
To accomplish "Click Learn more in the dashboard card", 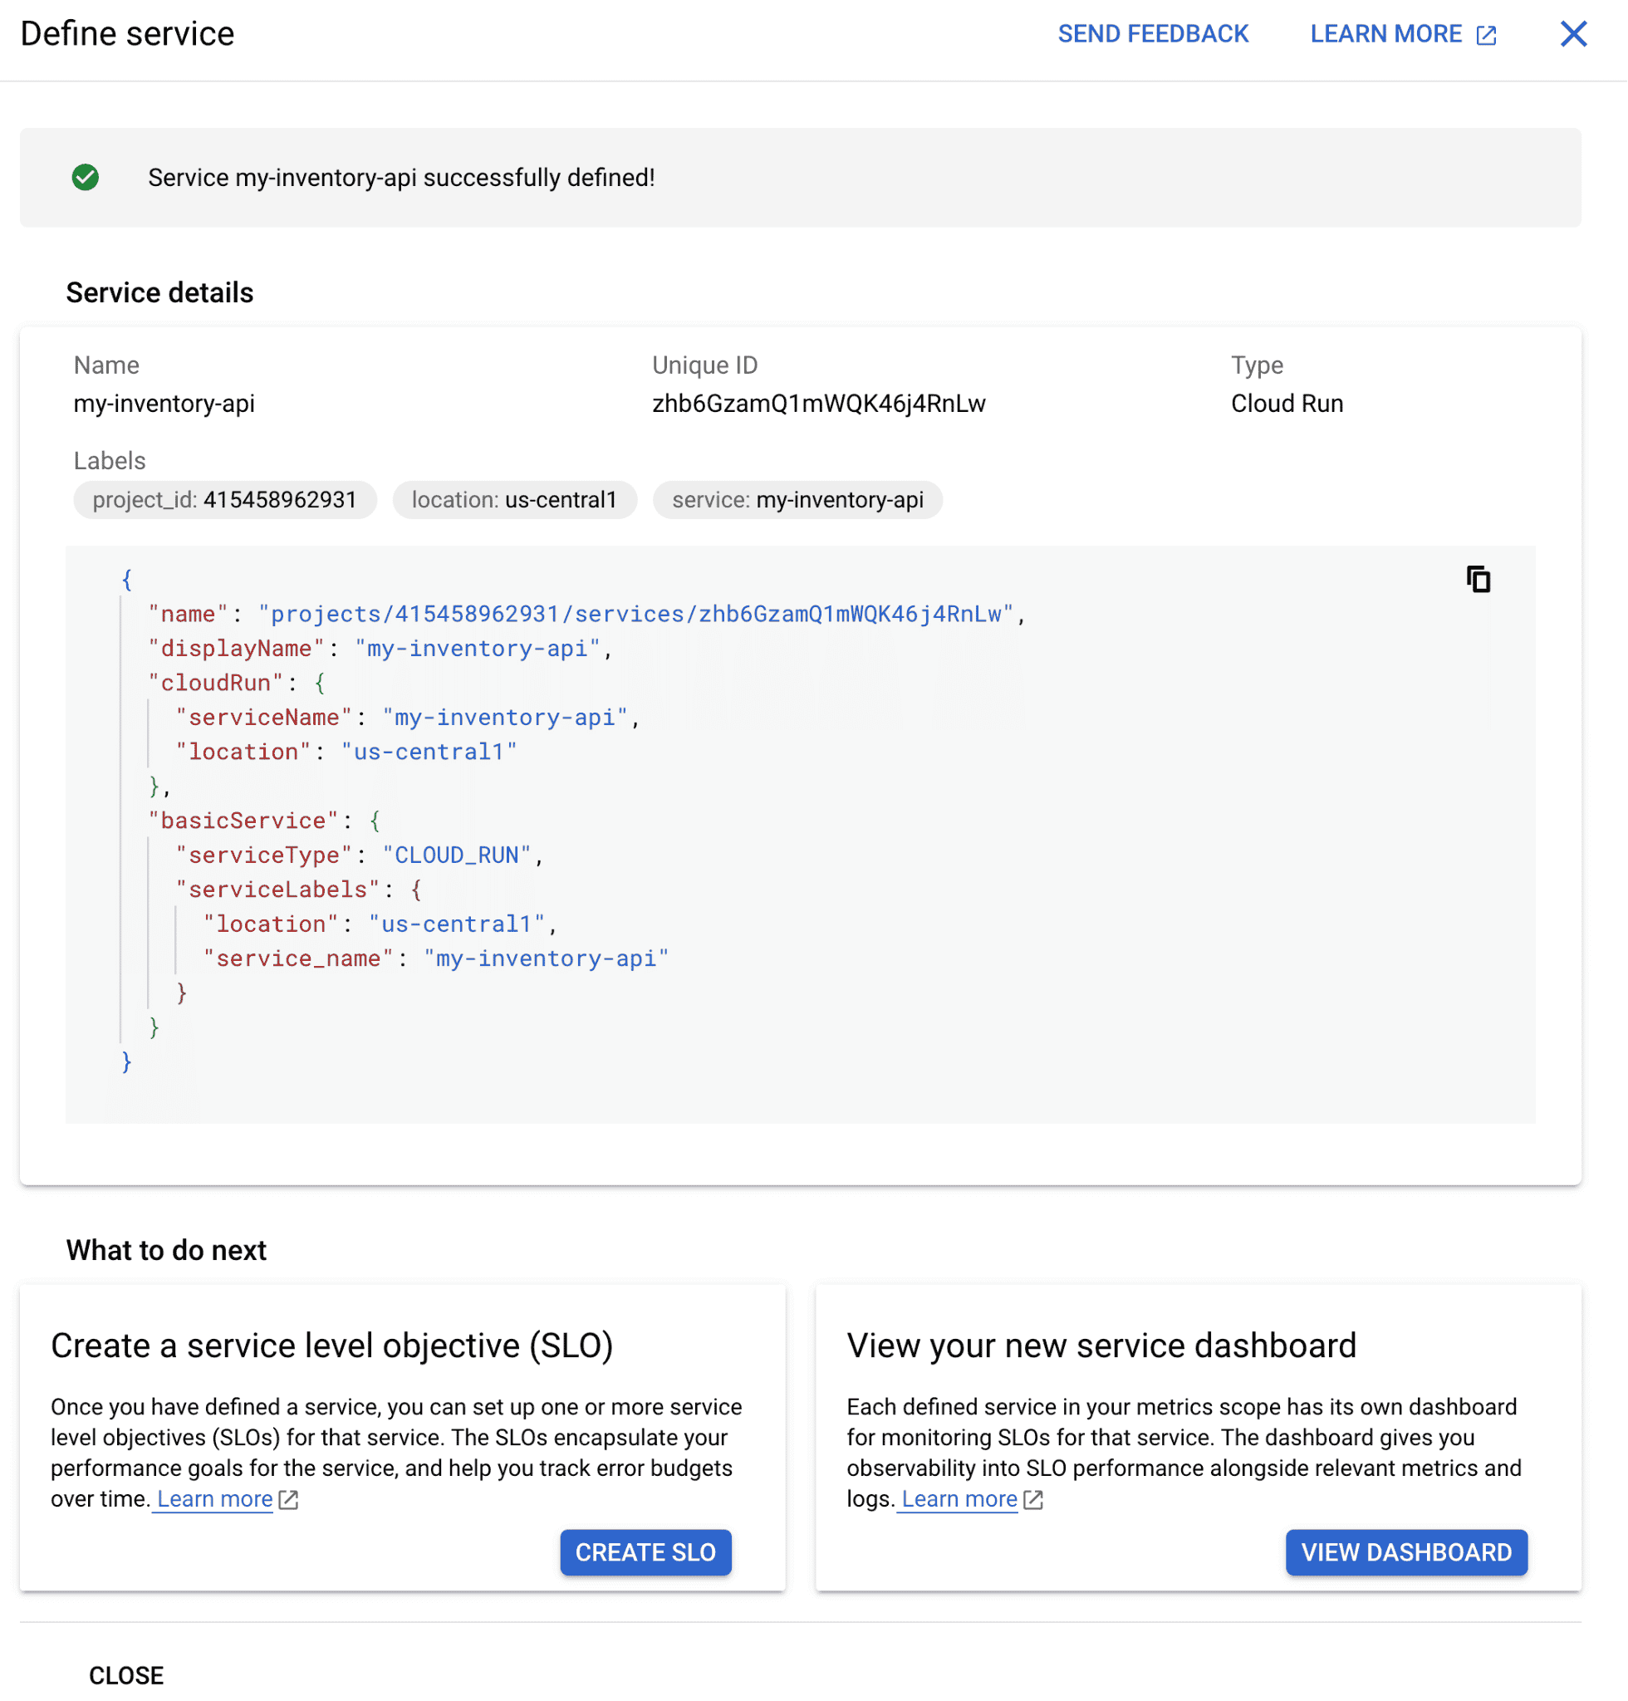I will click(x=959, y=1499).
